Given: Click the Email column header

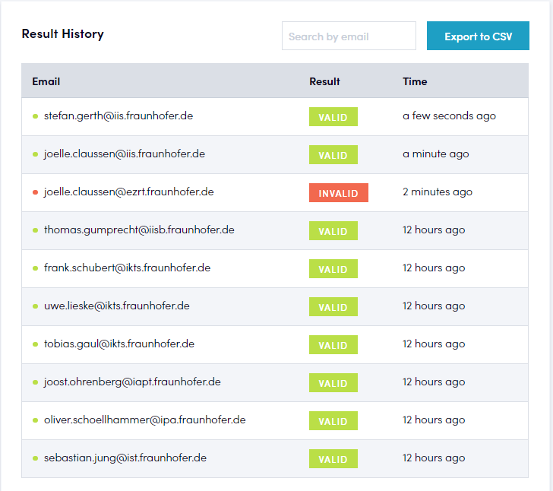Looking at the screenshot, I should point(46,81).
